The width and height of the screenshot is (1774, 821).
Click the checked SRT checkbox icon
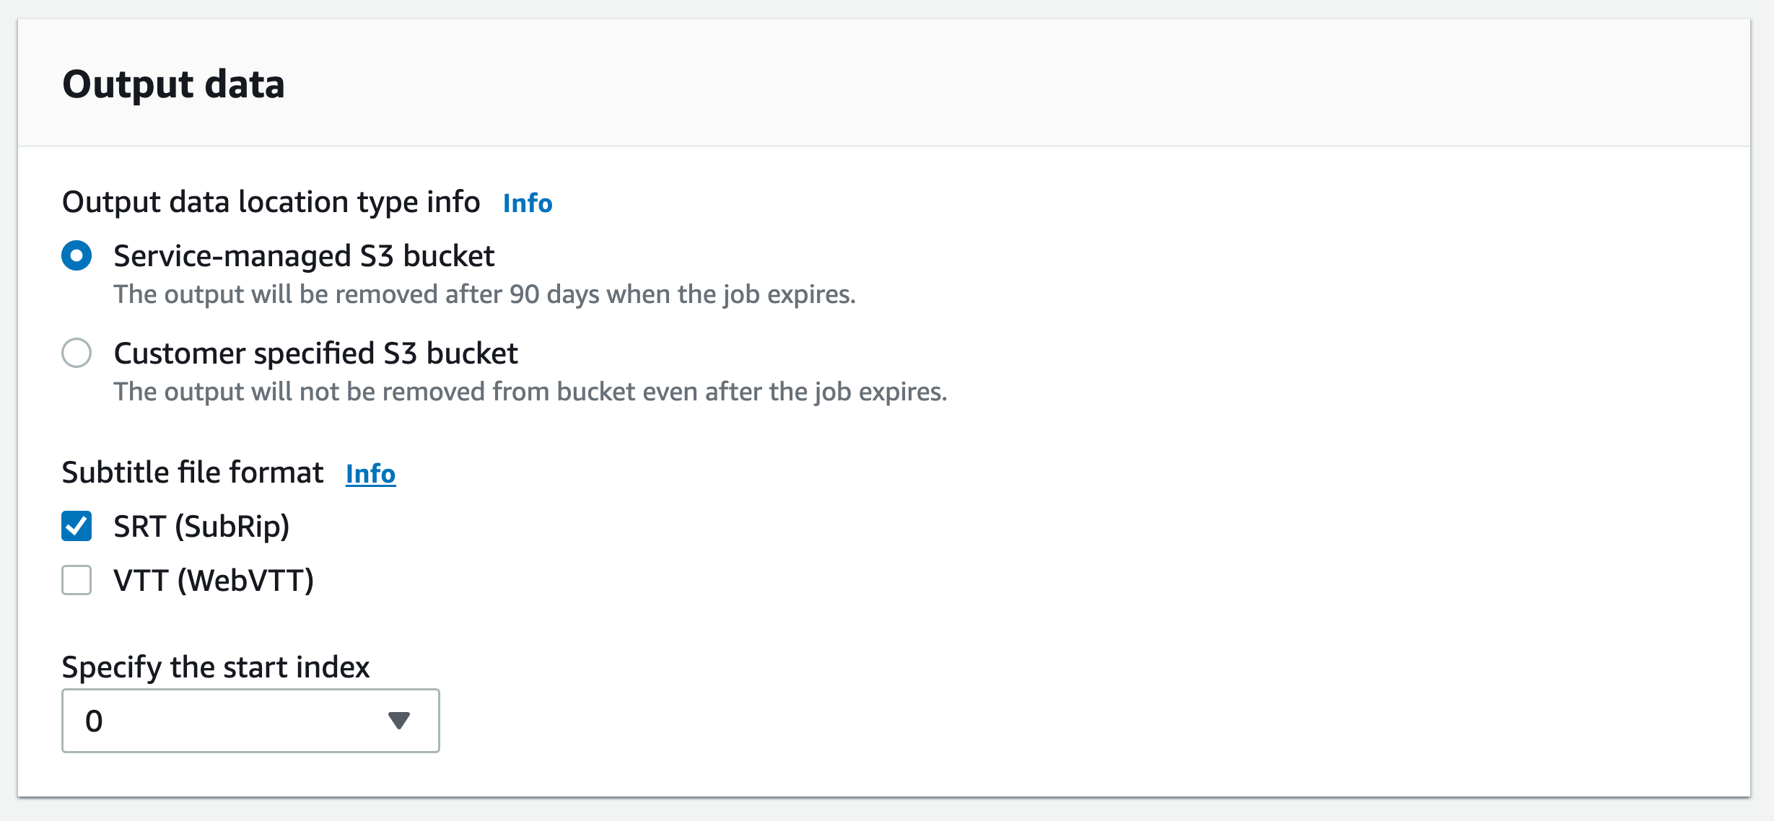tap(77, 526)
